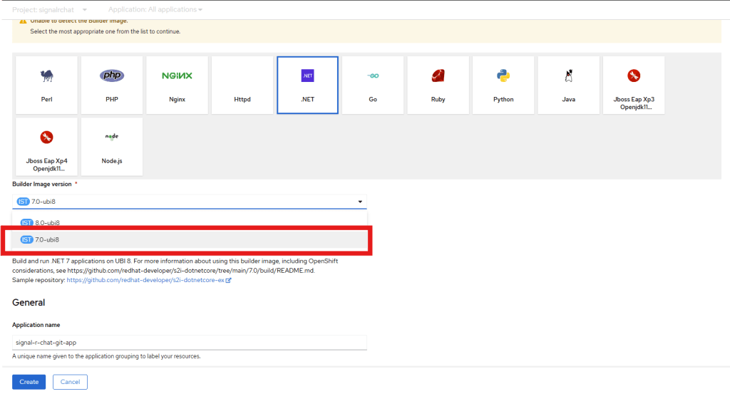The height and width of the screenshot is (394, 730).
Task: Click the external link icon after sample repository
Action: click(x=229, y=281)
